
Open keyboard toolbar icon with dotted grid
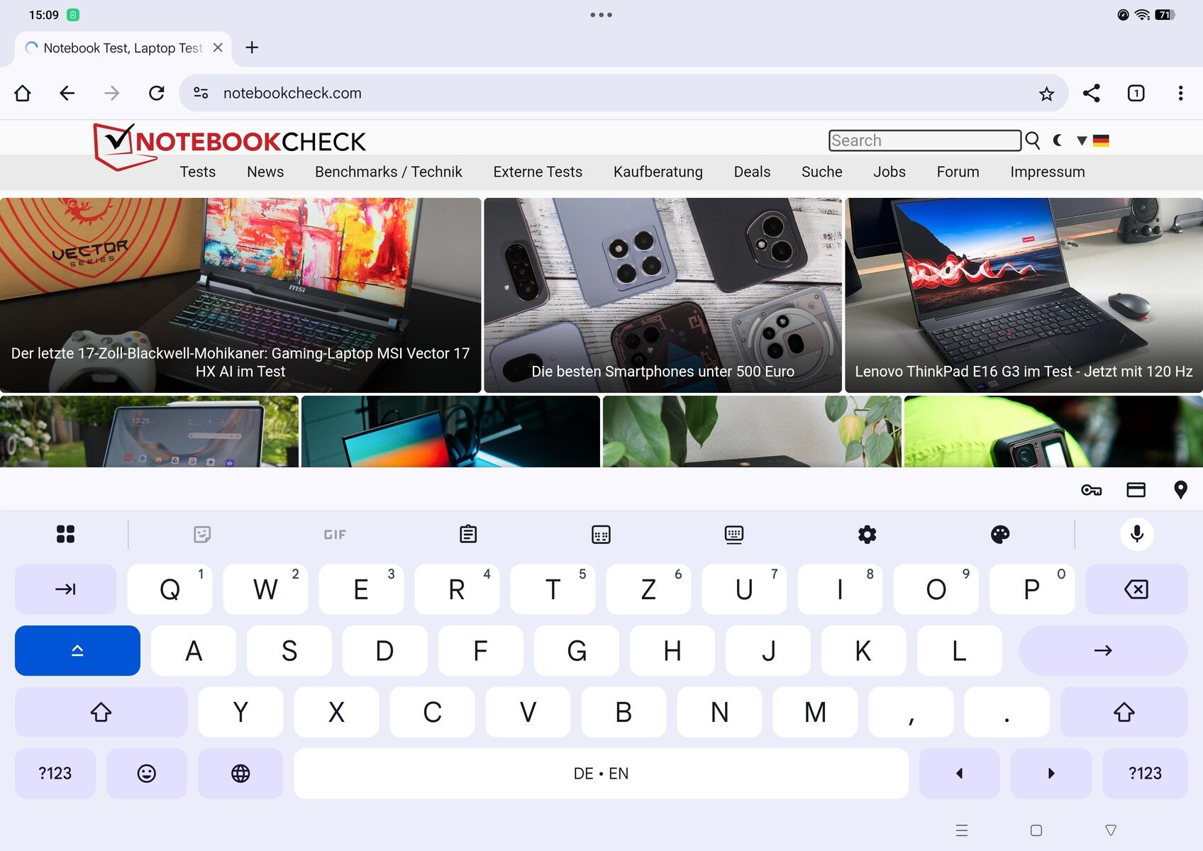601,534
